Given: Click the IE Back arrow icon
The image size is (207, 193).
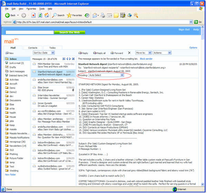Looking at the screenshot, I should pos(7,15).
